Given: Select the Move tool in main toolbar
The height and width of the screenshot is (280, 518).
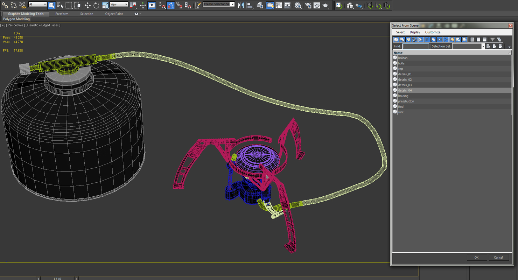Looking at the screenshot, I should [87, 5].
